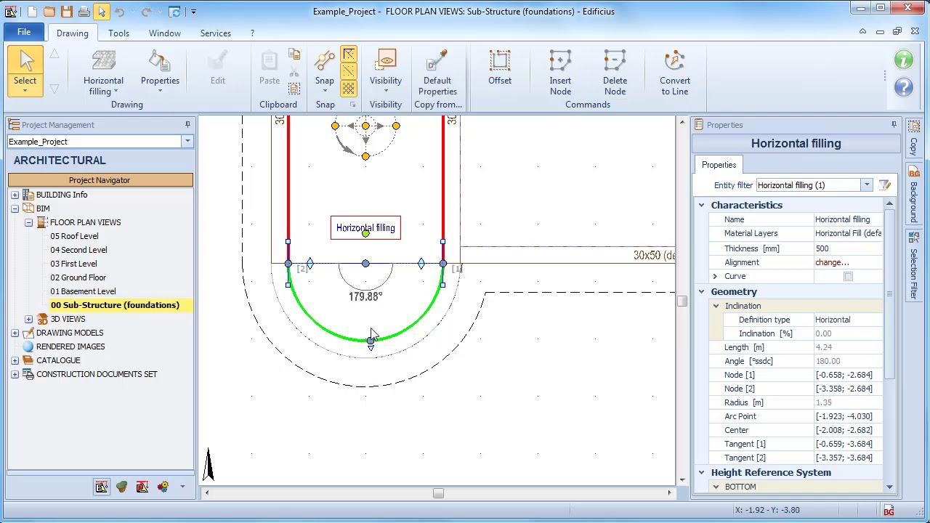The width and height of the screenshot is (930, 523).
Task: Select the Offset command
Action: 500,68
